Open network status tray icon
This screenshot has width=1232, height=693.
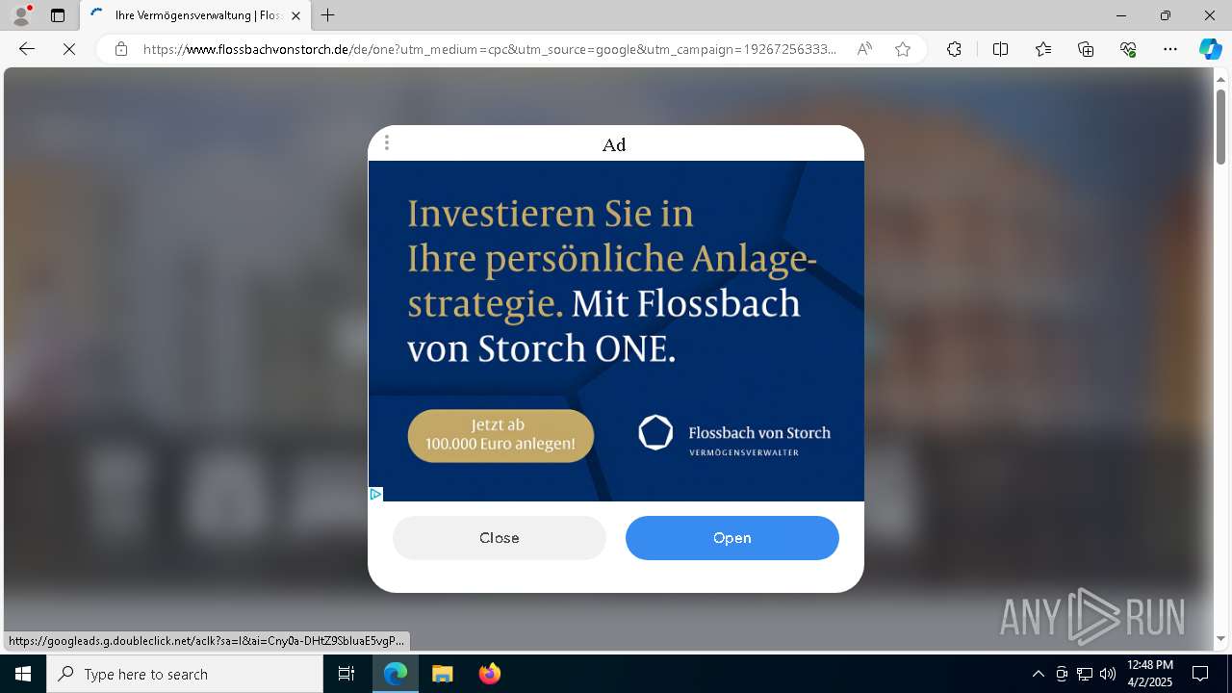1085,674
